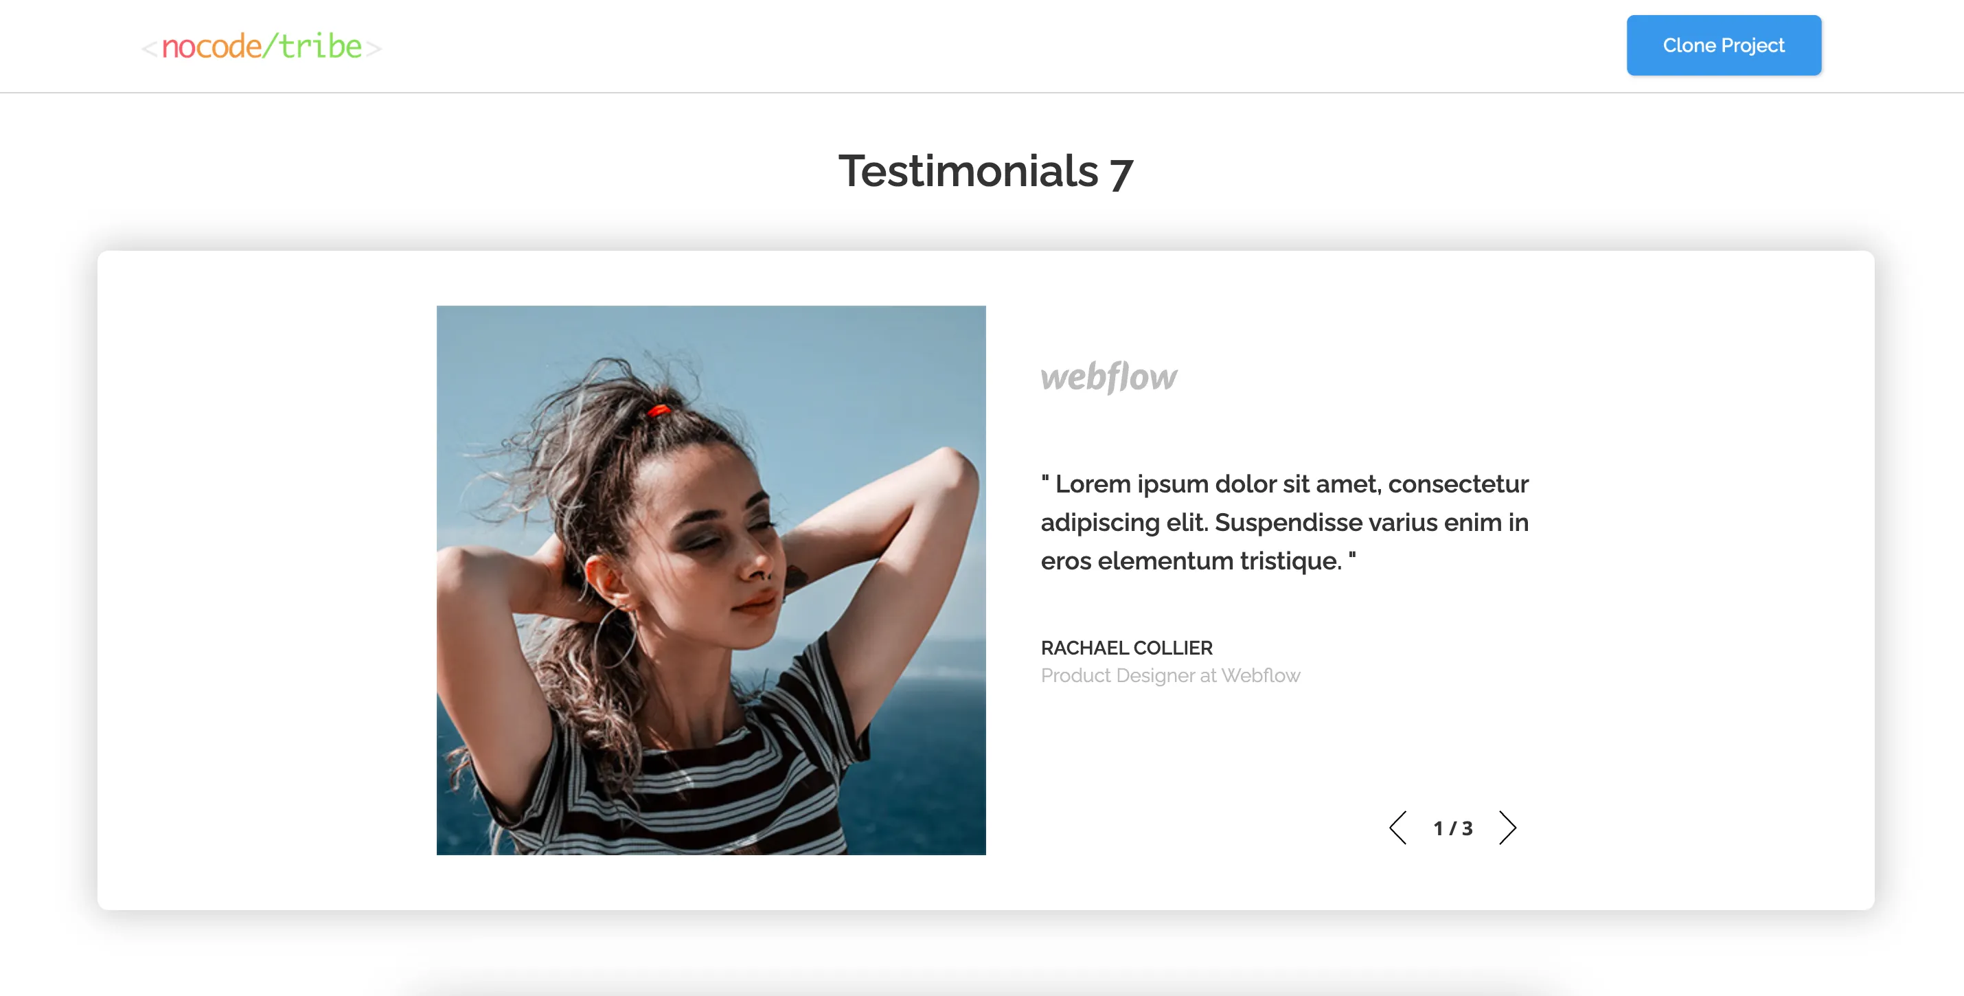Go to next testimonial with right arrow
The image size is (1964, 996).
click(1507, 828)
